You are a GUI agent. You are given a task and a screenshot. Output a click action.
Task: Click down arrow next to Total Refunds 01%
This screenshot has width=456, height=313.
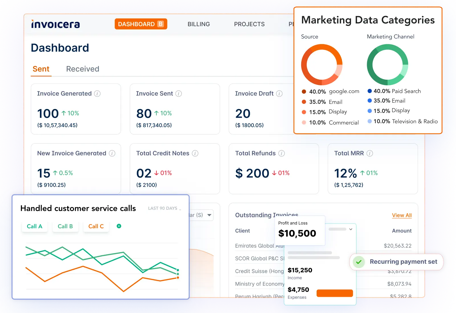[x=274, y=173]
